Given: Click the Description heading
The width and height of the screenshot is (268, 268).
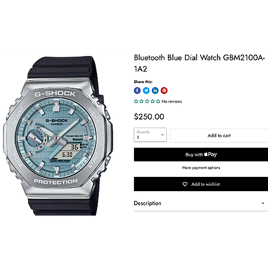Looking at the screenshot, I should [147, 203].
